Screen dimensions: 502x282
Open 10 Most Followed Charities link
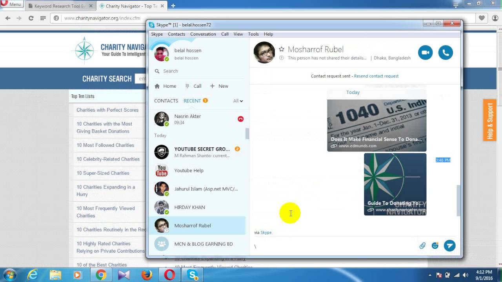pos(105,145)
